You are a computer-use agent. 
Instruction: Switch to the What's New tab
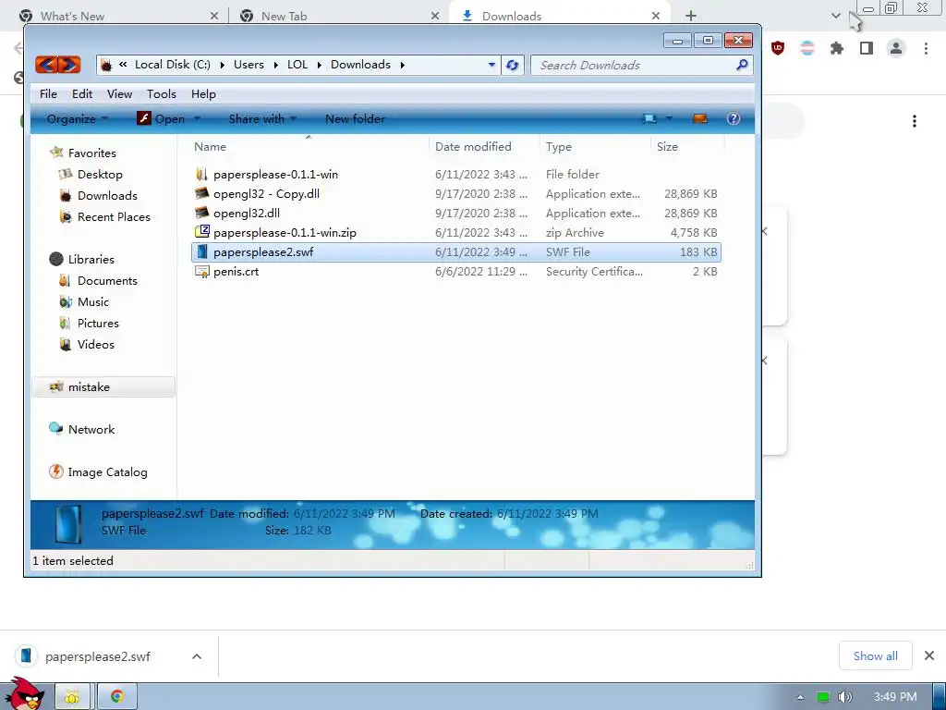(72, 17)
